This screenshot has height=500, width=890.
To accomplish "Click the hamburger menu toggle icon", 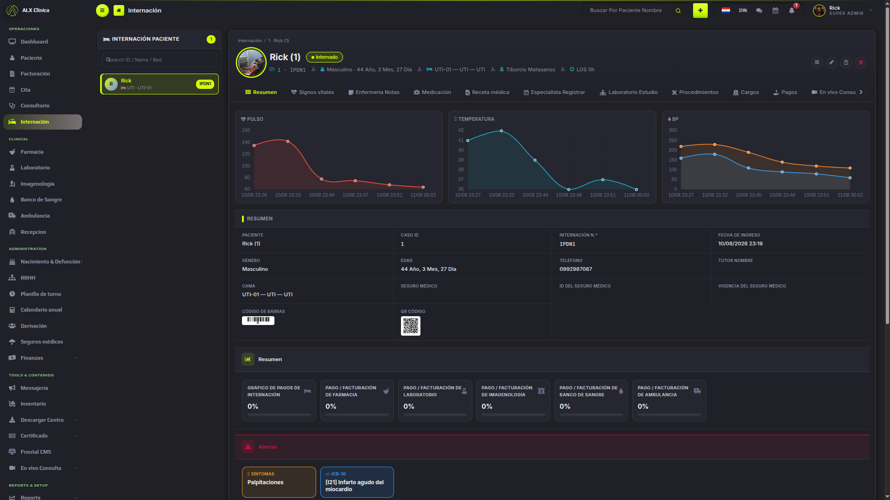I will (102, 10).
